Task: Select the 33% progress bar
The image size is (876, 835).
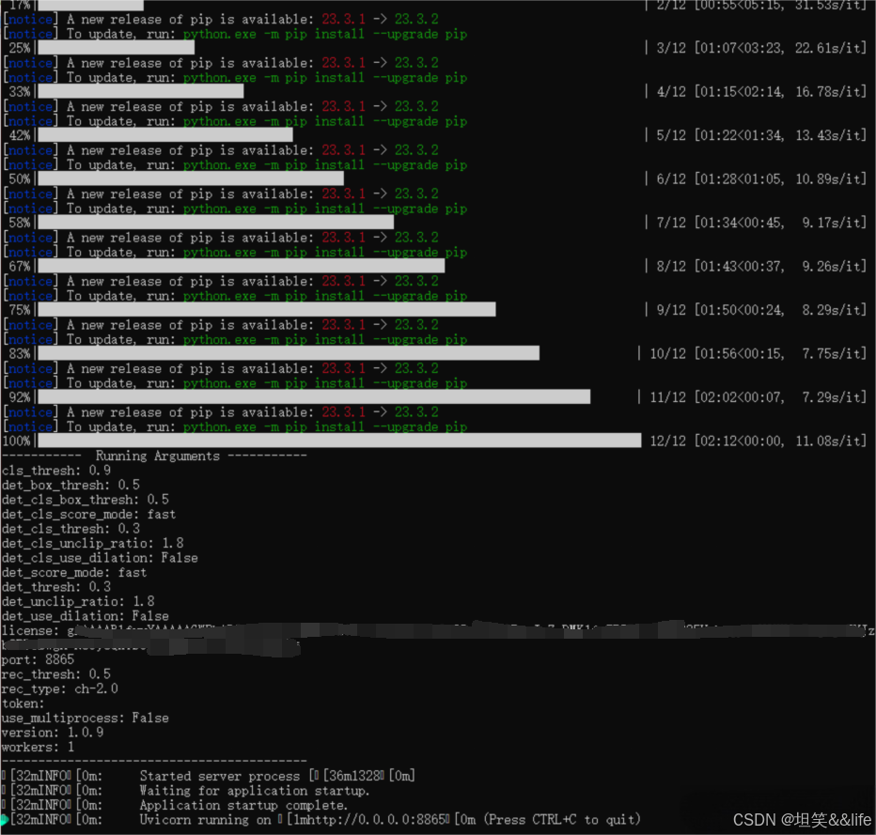Action: 141,91
